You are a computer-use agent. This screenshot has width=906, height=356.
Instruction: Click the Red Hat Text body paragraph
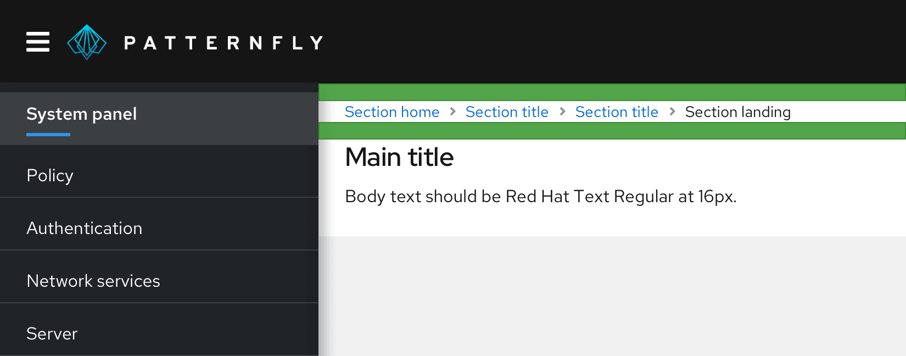pos(541,196)
